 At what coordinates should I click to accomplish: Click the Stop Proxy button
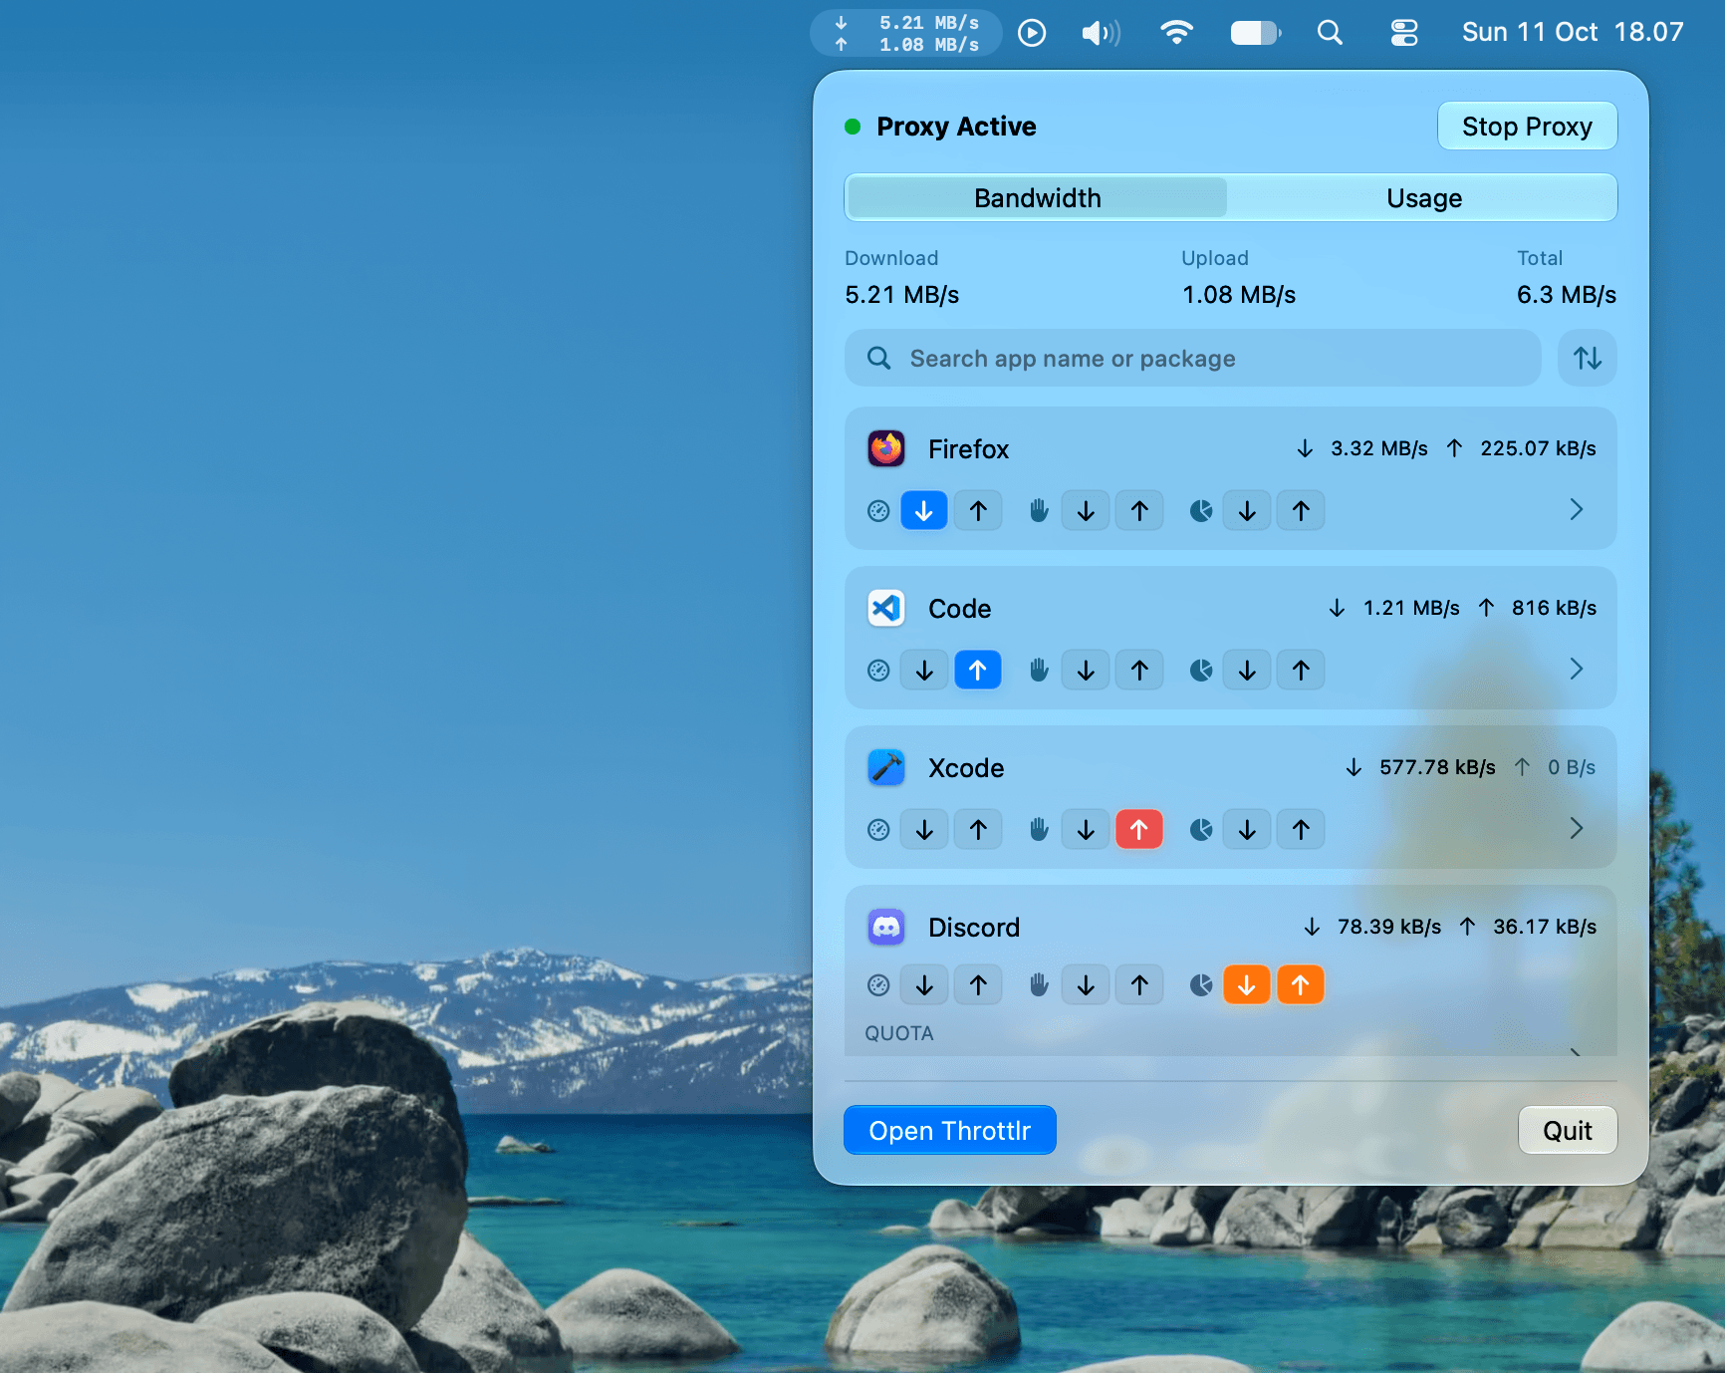(x=1527, y=127)
